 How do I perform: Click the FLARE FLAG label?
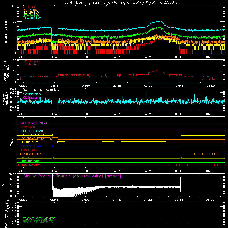[x=30, y=142]
